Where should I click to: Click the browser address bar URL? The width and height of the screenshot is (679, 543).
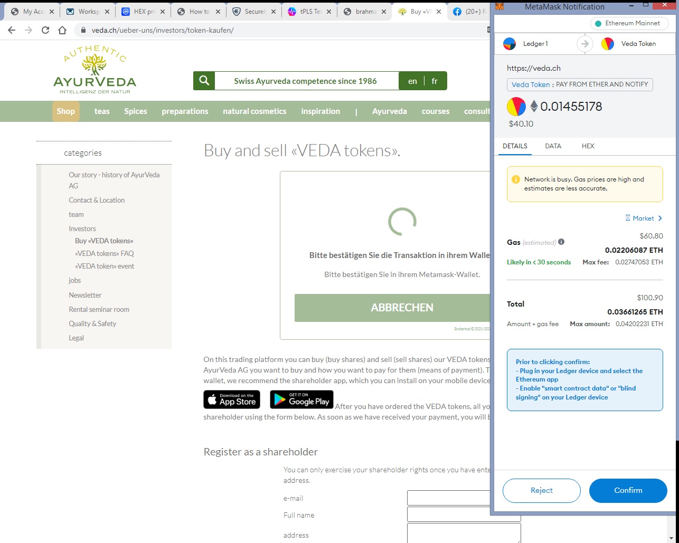click(x=163, y=30)
